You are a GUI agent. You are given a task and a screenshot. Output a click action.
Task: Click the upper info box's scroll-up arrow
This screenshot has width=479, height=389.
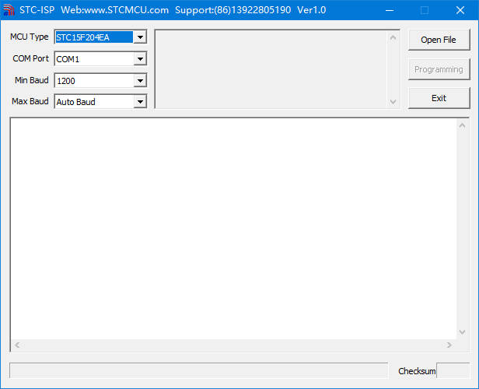(393, 37)
